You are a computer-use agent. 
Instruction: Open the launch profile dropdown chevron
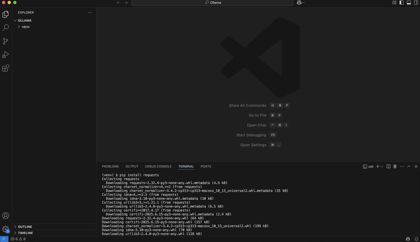click(x=382, y=166)
